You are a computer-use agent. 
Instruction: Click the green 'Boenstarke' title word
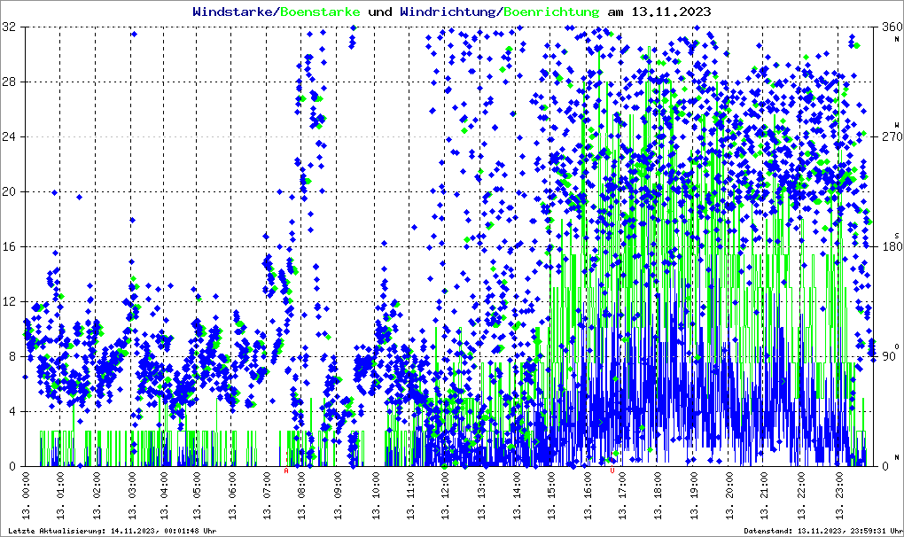click(x=320, y=12)
